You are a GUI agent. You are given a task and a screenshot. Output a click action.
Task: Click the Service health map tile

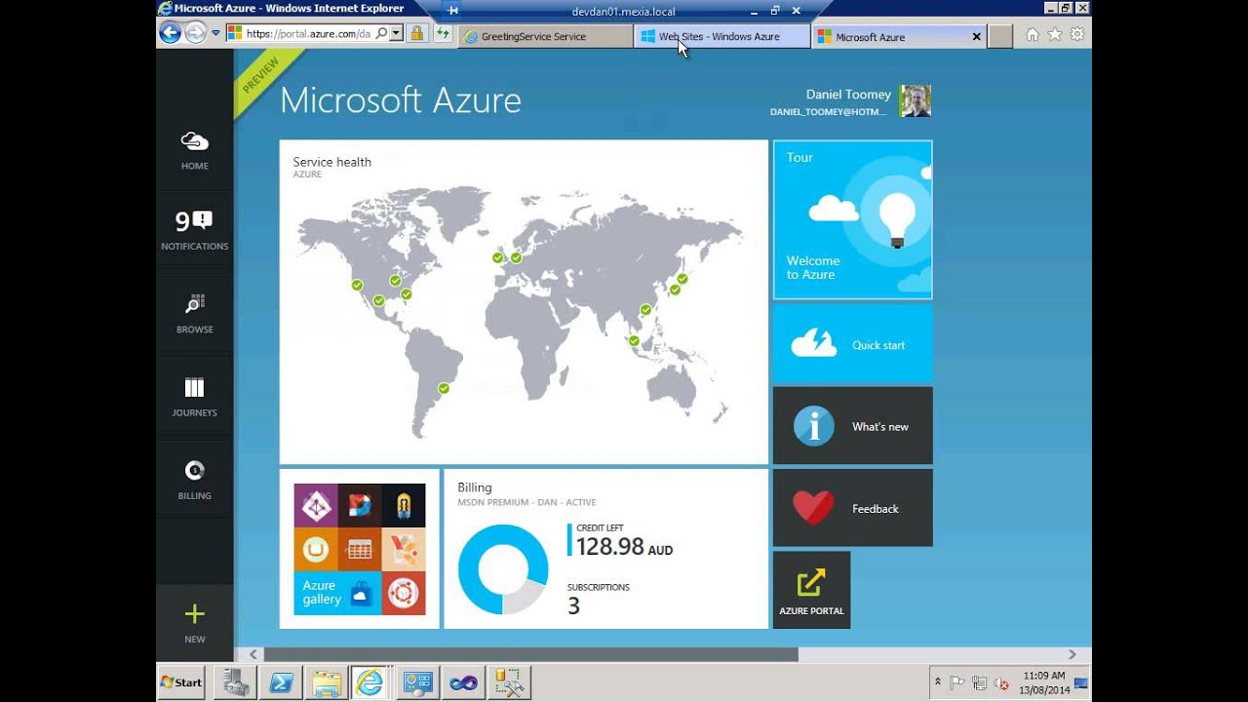tap(524, 302)
